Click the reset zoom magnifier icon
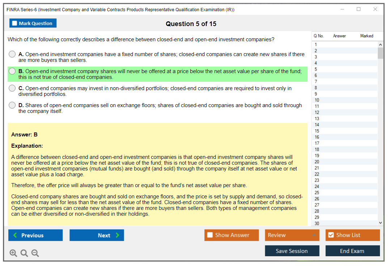Screen dimensions: 389x266 point(24,253)
